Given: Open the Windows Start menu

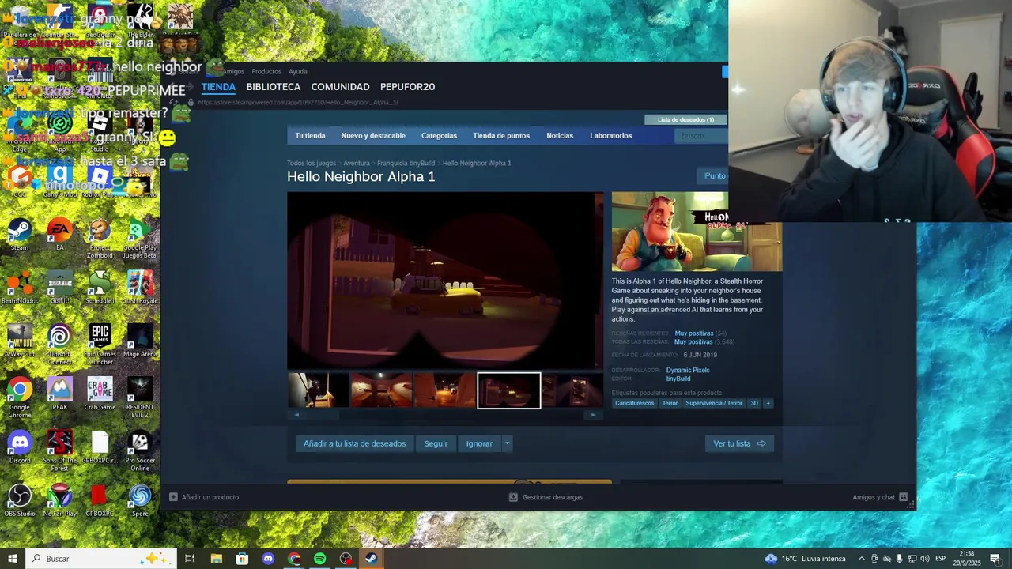Looking at the screenshot, I should [x=12, y=559].
